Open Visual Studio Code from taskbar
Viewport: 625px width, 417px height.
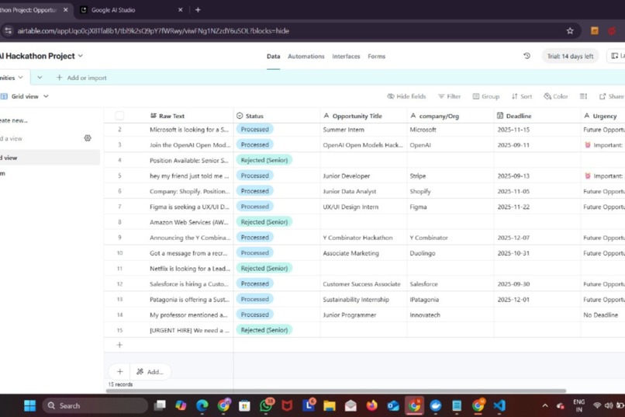[x=499, y=406]
